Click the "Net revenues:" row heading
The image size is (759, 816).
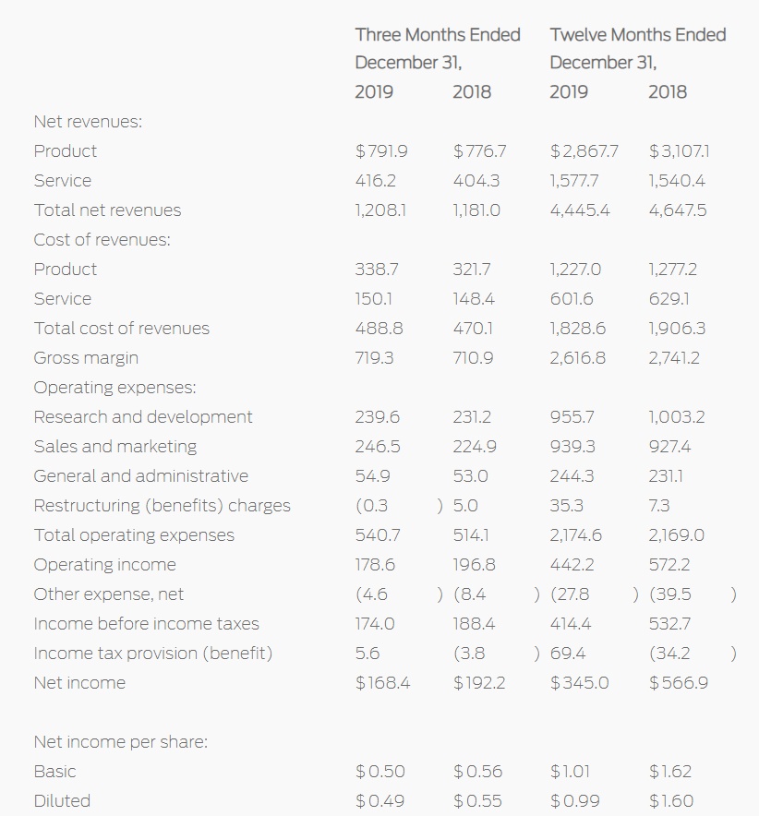[88, 121]
